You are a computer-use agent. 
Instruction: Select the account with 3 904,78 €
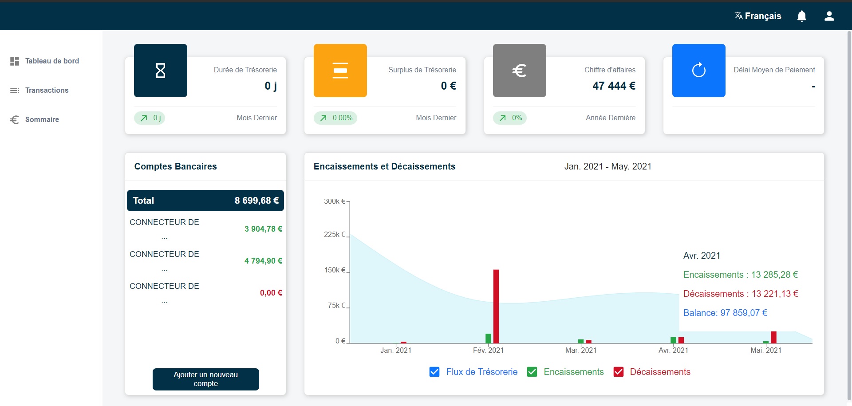click(x=205, y=229)
